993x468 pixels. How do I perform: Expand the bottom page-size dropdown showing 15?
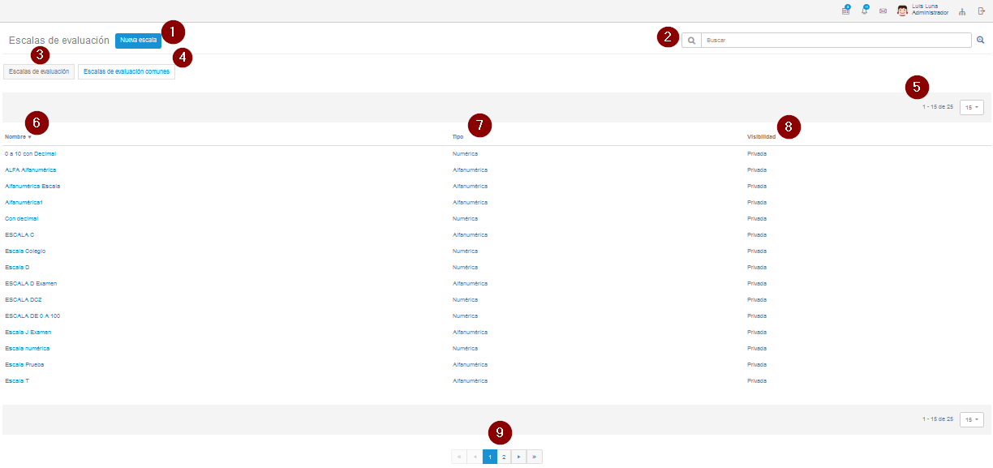pos(971,419)
